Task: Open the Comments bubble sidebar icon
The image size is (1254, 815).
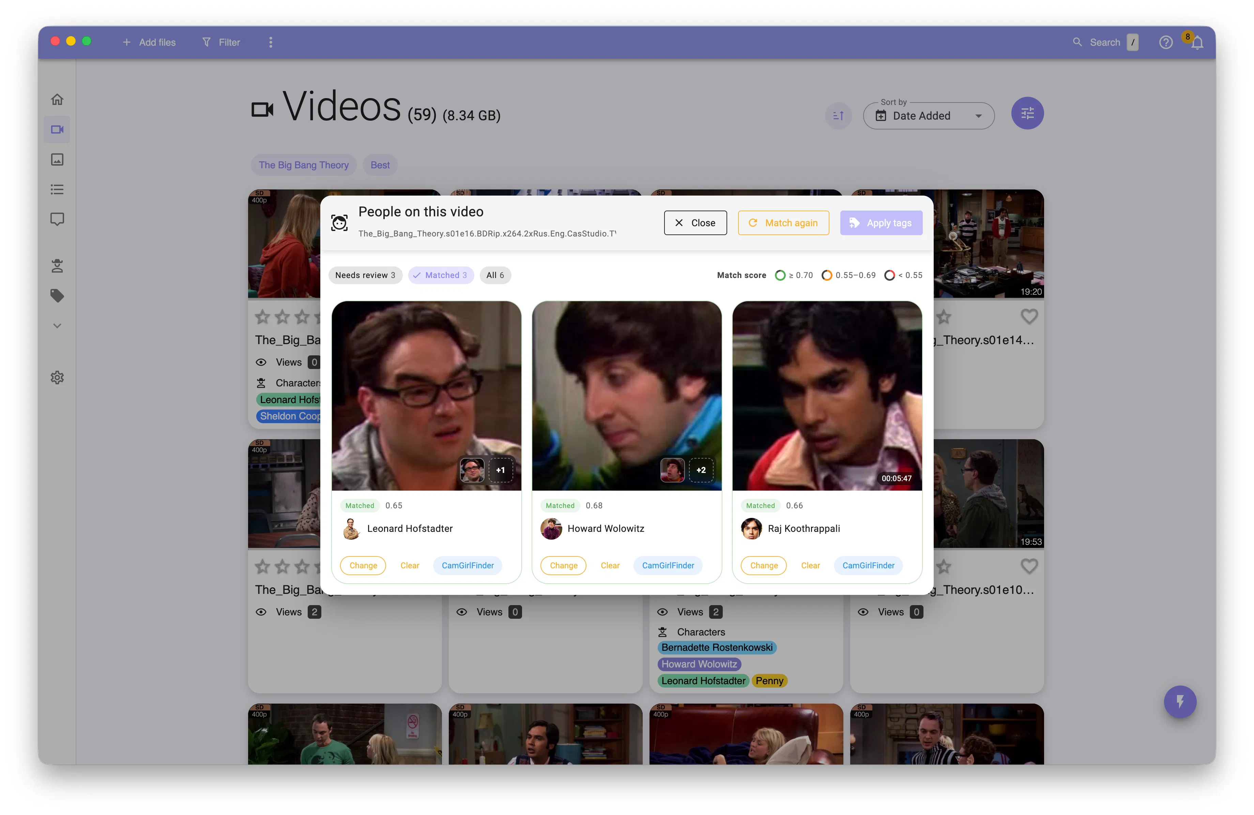Action: coord(57,219)
